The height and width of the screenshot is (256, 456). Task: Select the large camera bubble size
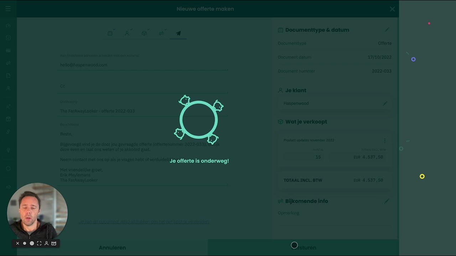tap(32, 244)
